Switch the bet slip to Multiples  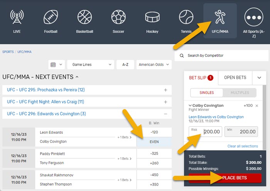[x=240, y=93]
